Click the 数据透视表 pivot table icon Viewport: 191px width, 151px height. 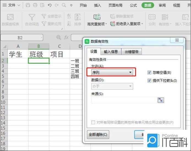(x=10, y=17)
